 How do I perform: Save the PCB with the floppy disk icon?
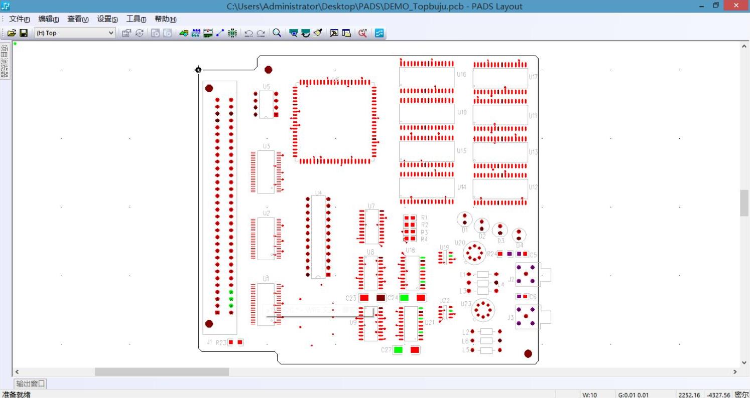coord(24,33)
